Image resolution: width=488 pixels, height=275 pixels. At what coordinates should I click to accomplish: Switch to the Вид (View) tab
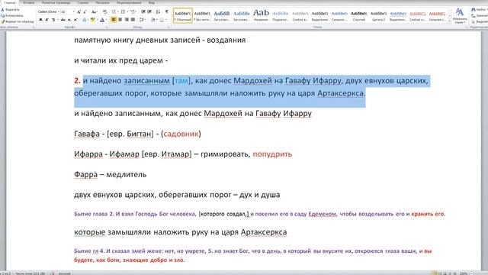click(152, 3)
